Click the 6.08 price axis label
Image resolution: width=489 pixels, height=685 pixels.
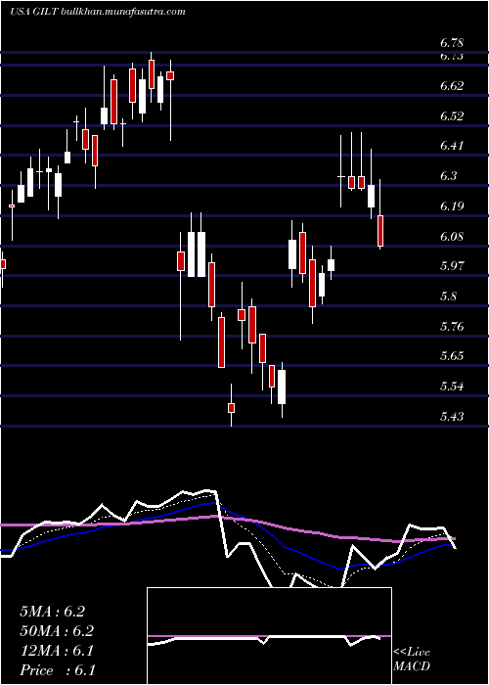(452, 237)
